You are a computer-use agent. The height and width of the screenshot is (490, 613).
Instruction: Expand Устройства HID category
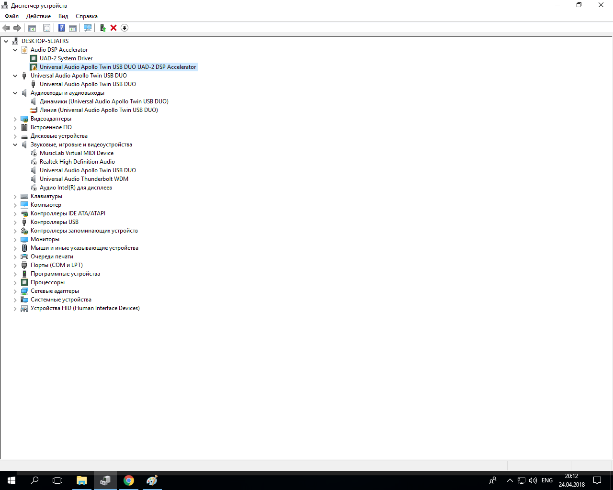coord(15,308)
